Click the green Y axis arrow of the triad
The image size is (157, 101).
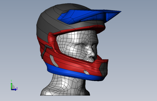(x=11, y=86)
